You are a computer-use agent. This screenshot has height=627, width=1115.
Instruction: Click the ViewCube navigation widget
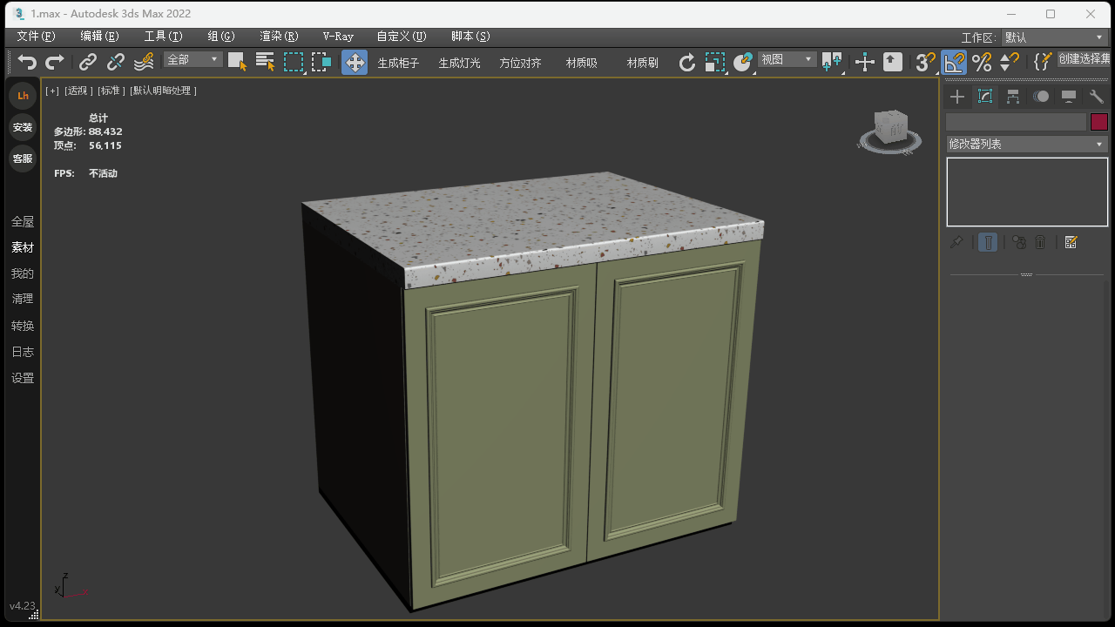click(889, 132)
